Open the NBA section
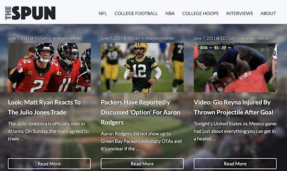Viewport: 287px width, 171px height. 170,13
